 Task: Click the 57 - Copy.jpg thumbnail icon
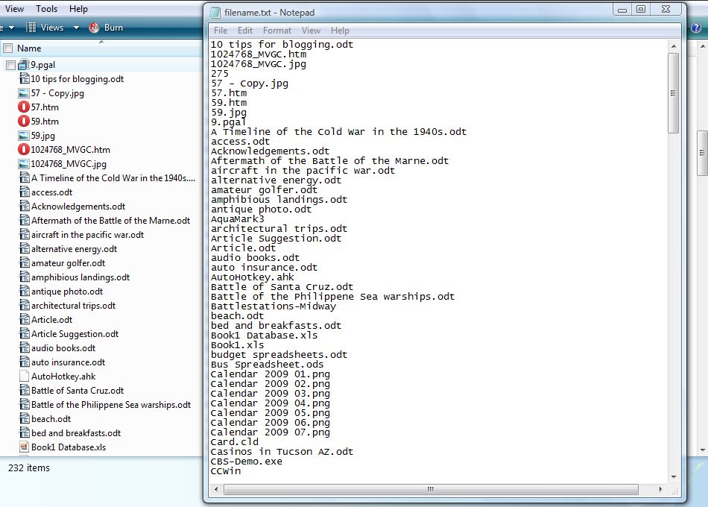(25, 92)
